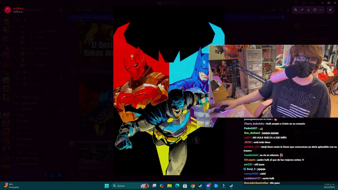The image size is (338, 190).
Task: Click chat username Pedro3457
Action: click(251, 129)
